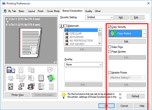This screenshot has height=110, width=152.
Task: Click the red group of users icon
Action: click(31, 86)
